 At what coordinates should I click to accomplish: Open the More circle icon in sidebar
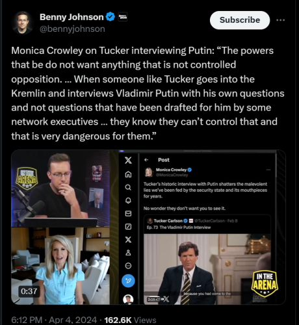(128, 266)
